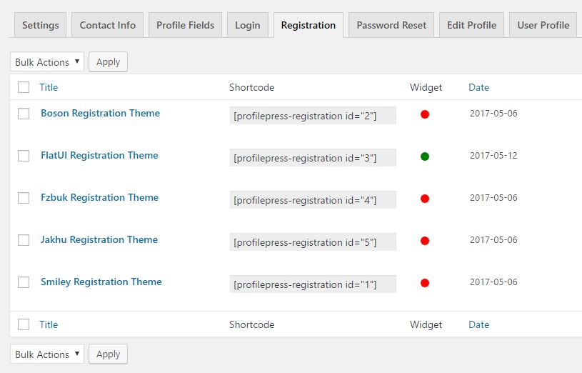Open the Settings tab

coord(41,25)
